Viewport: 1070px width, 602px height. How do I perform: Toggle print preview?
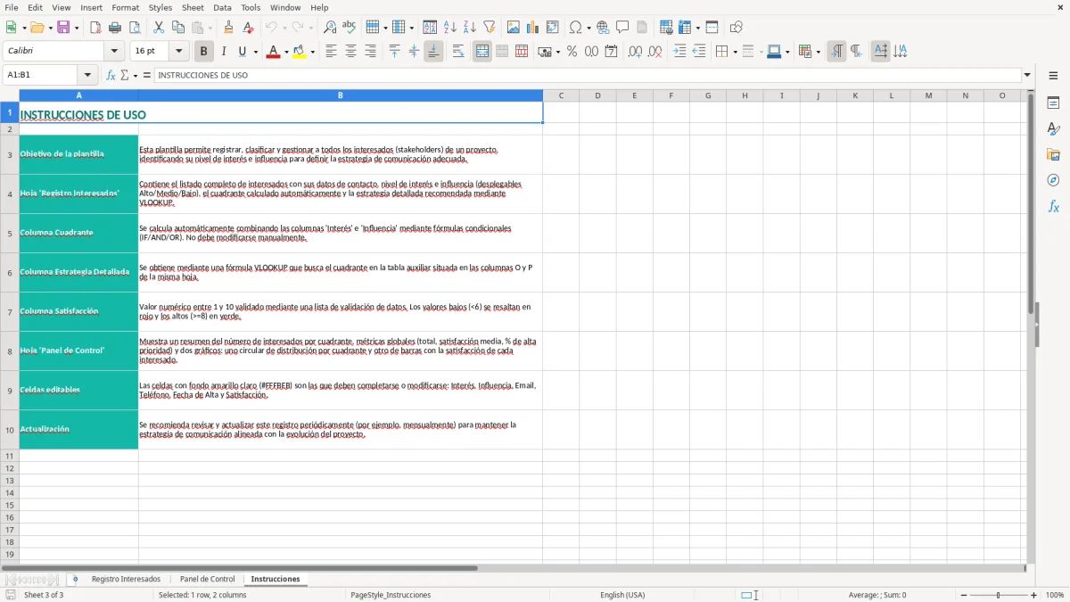[135, 28]
